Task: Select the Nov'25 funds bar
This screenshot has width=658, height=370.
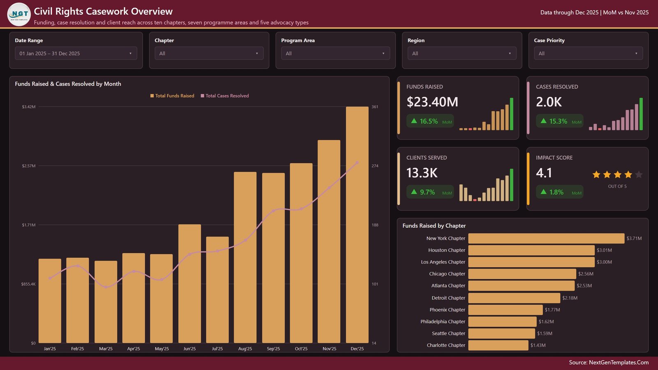Action: click(x=329, y=242)
